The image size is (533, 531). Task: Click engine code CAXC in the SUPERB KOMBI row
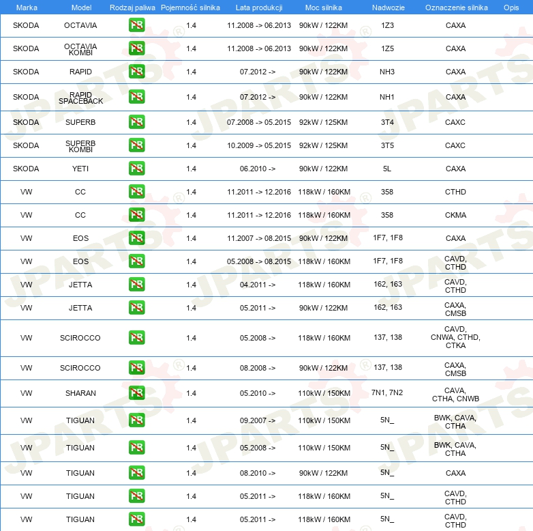tap(455, 145)
